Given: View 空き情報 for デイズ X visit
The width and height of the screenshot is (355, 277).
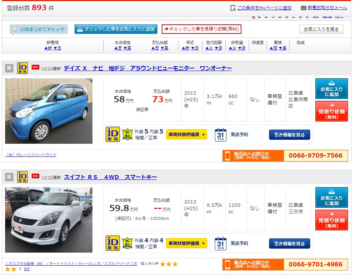Looking at the screenshot, I should [x=289, y=135].
